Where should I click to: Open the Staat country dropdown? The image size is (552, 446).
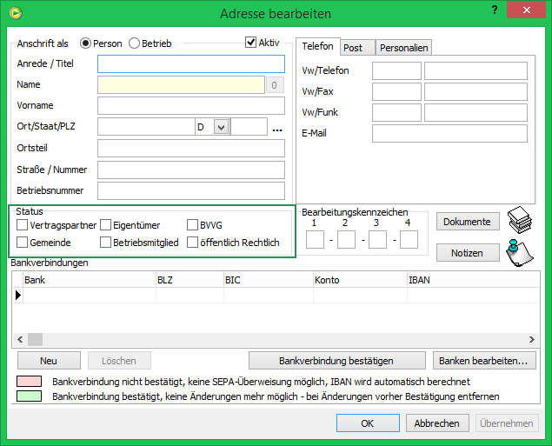point(221,127)
